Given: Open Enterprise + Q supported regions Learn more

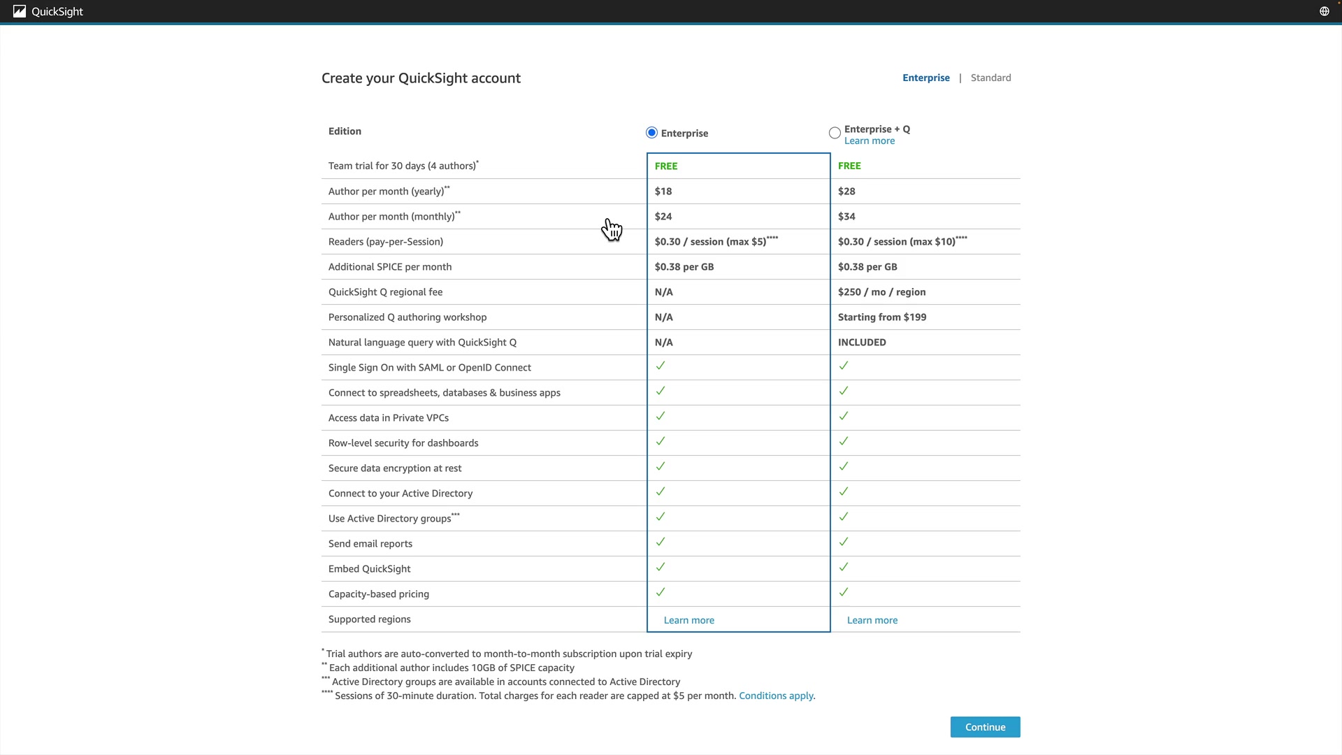Looking at the screenshot, I should 872,620.
